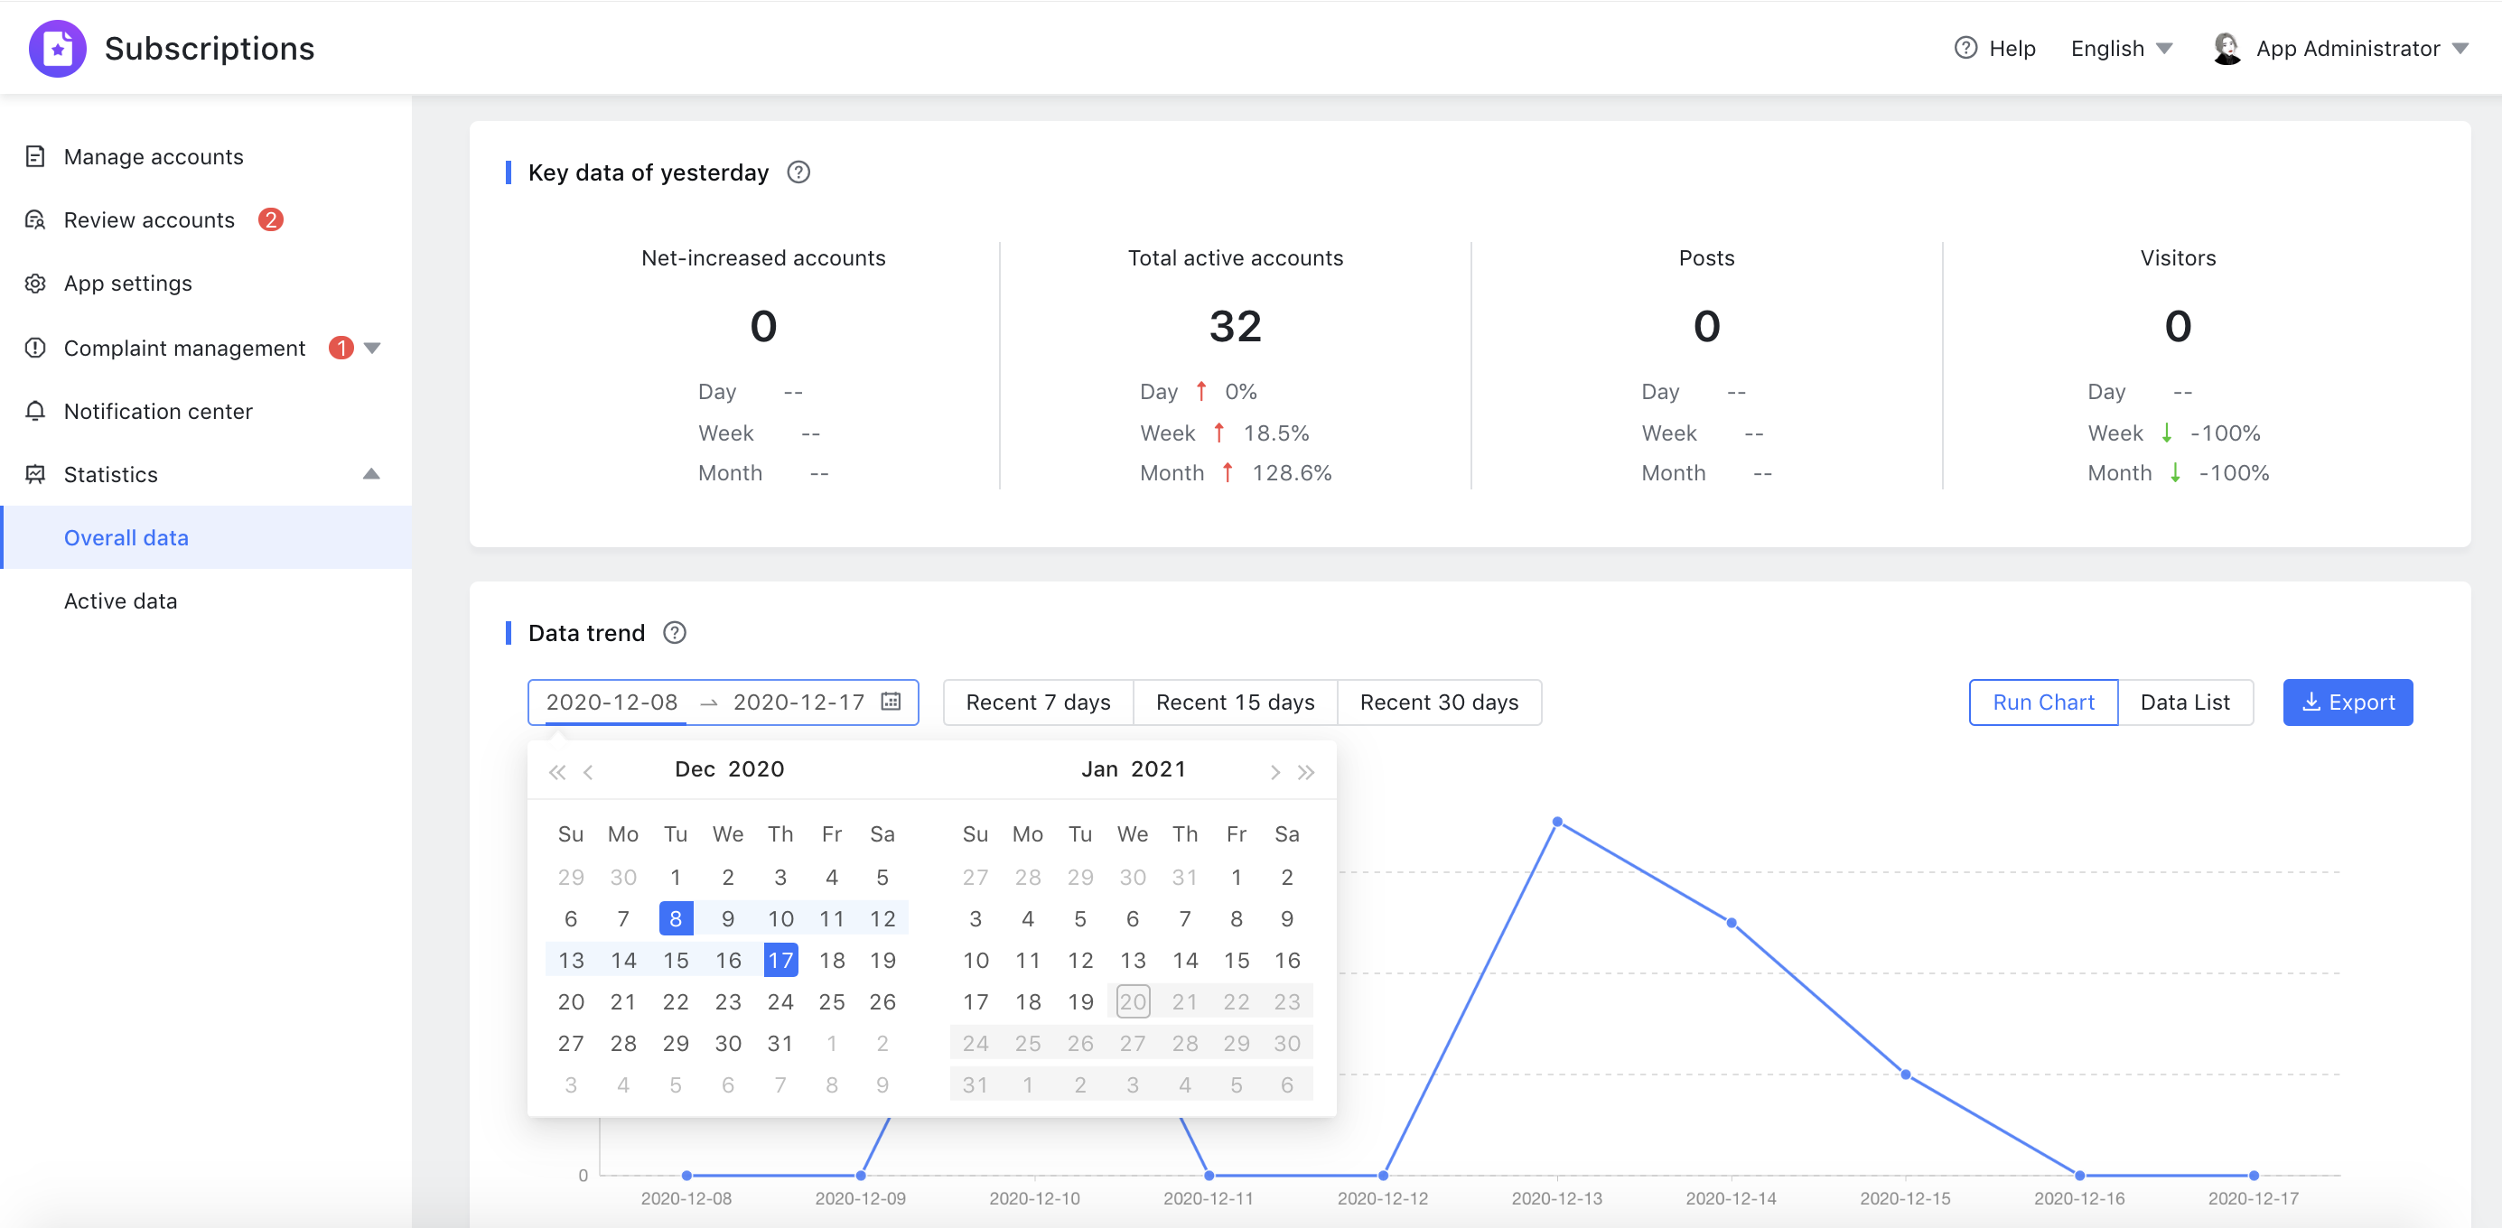The height and width of the screenshot is (1228, 2502).
Task: Pick January 13 in the 2021 calendar
Action: 1133,960
